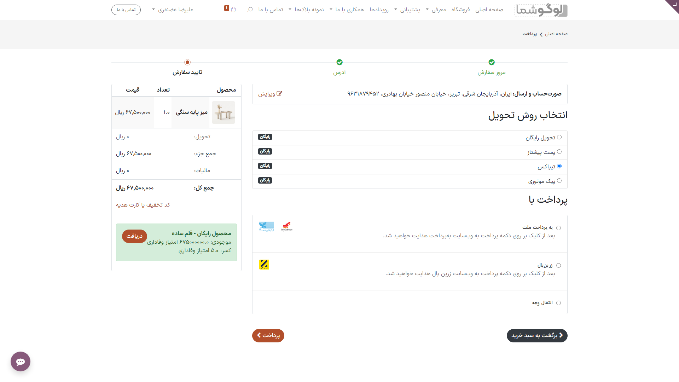Click the edit address pencil icon

279,94
